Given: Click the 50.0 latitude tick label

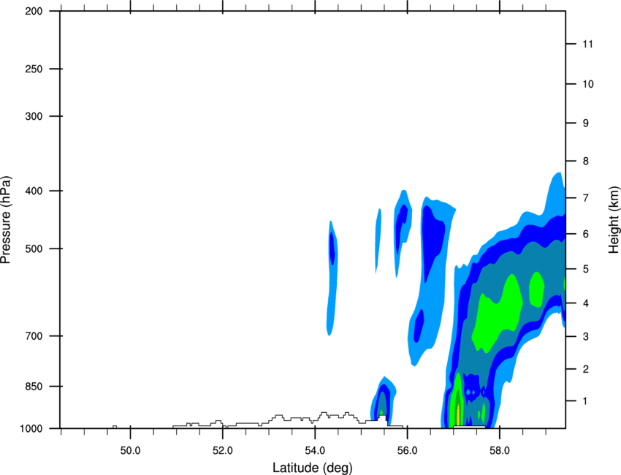Looking at the screenshot, I should (130, 451).
